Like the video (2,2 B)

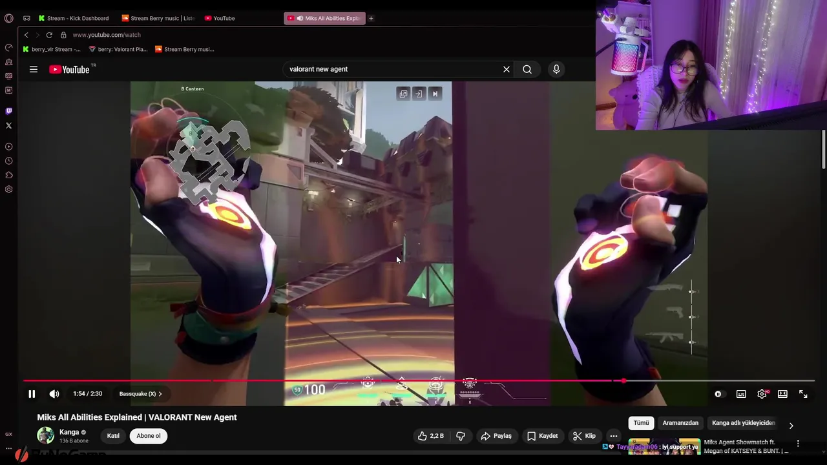pos(431,436)
